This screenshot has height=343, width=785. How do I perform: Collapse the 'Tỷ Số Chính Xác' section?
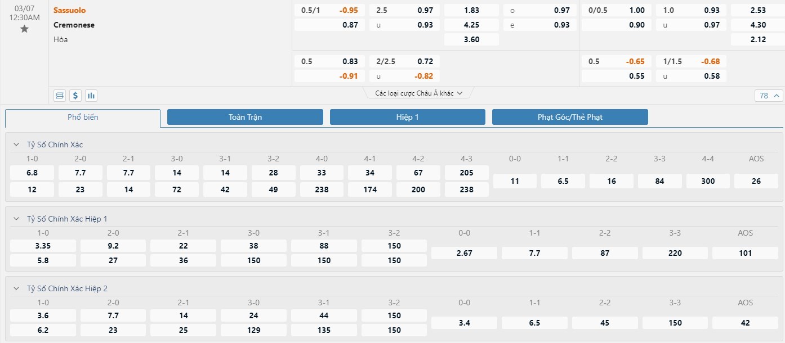16,145
